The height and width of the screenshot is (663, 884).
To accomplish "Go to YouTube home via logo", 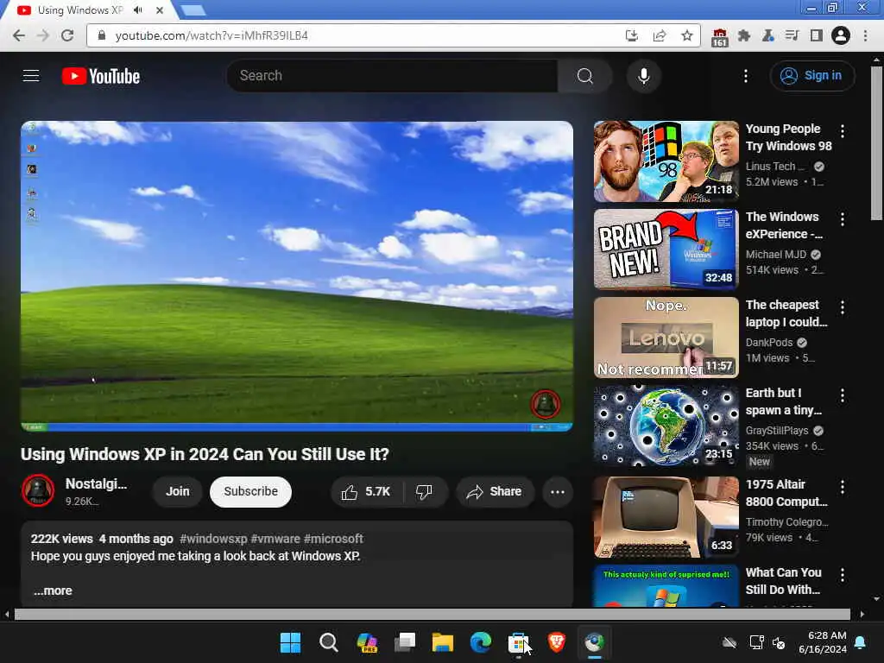I will pos(101,76).
